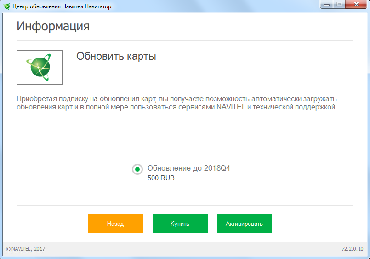Click the disabled maximize window button
370x259 pixels.
pos(339,5)
